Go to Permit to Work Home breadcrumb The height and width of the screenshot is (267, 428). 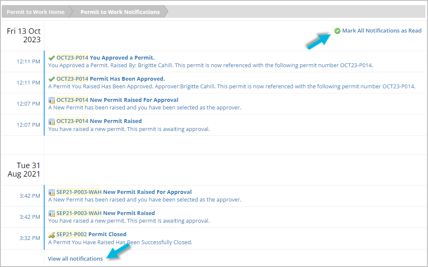tap(36, 12)
